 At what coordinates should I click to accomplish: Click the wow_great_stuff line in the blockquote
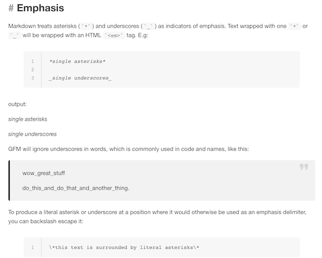click(x=44, y=173)
